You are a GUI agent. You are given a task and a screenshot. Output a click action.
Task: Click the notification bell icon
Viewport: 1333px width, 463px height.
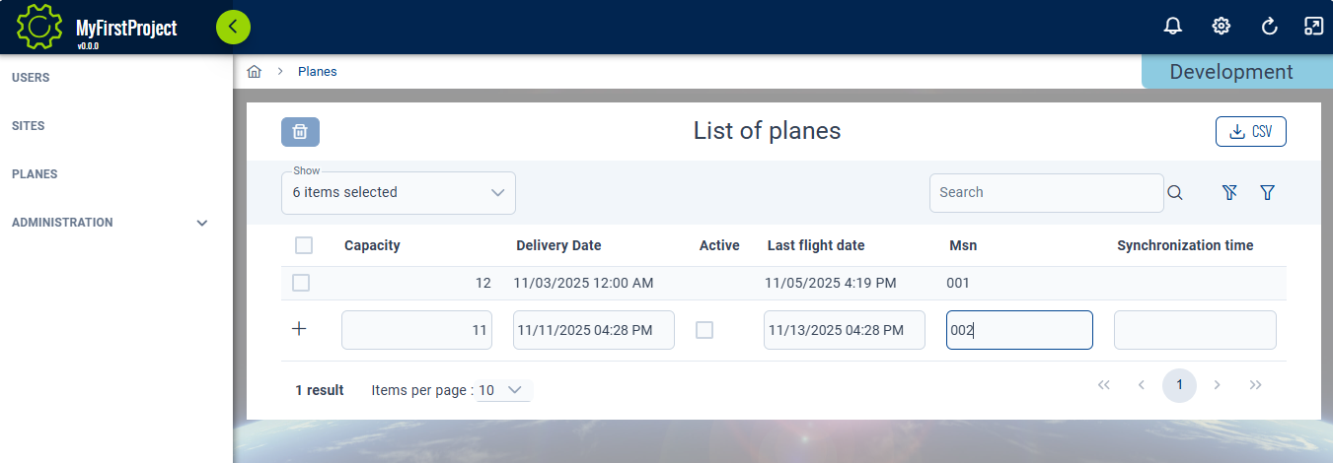coord(1173,27)
